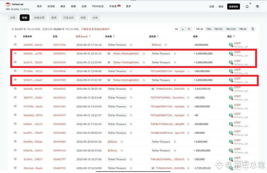Copy TJxXBEcbfxBTVwS receiver address in row beafff5...59e09
Image resolution: width=267 pixels, height=173 pixels.
tap(188, 133)
